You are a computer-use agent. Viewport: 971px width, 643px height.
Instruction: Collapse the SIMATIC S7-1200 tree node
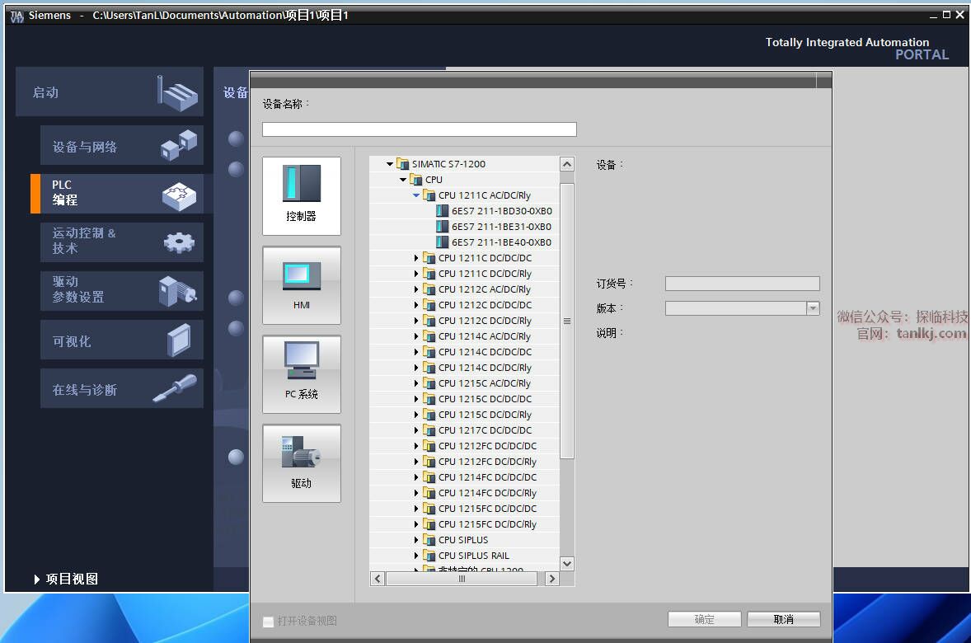[390, 164]
